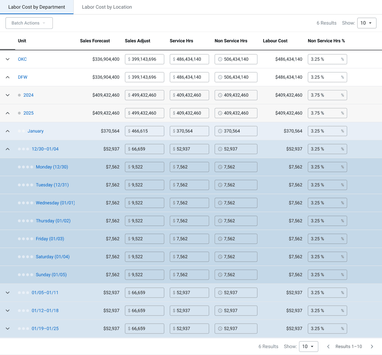Viewport: 382px width, 355px height.
Task: Sort by Sales Forecast column header
Action: click(95, 41)
